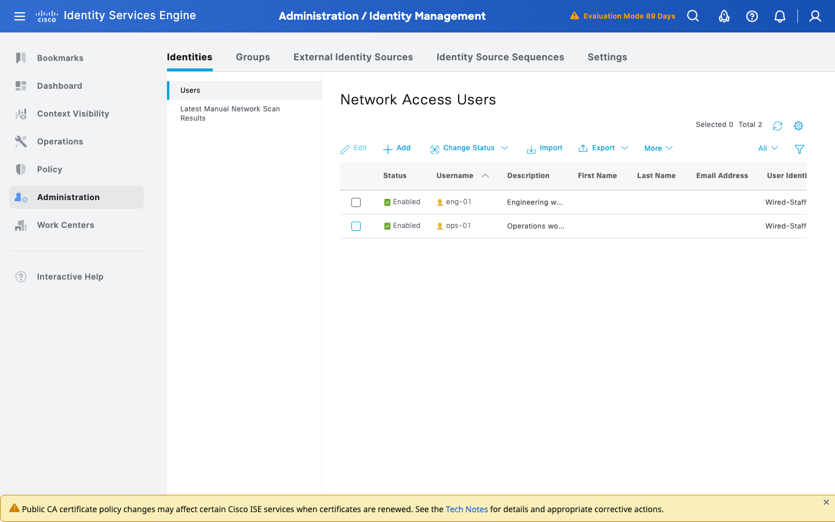835x522 pixels.
Task: Click the Dashboard sidebar icon
Action: tap(21, 86)
